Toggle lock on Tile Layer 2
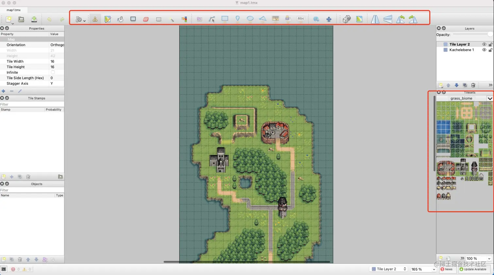 point(490,44)
